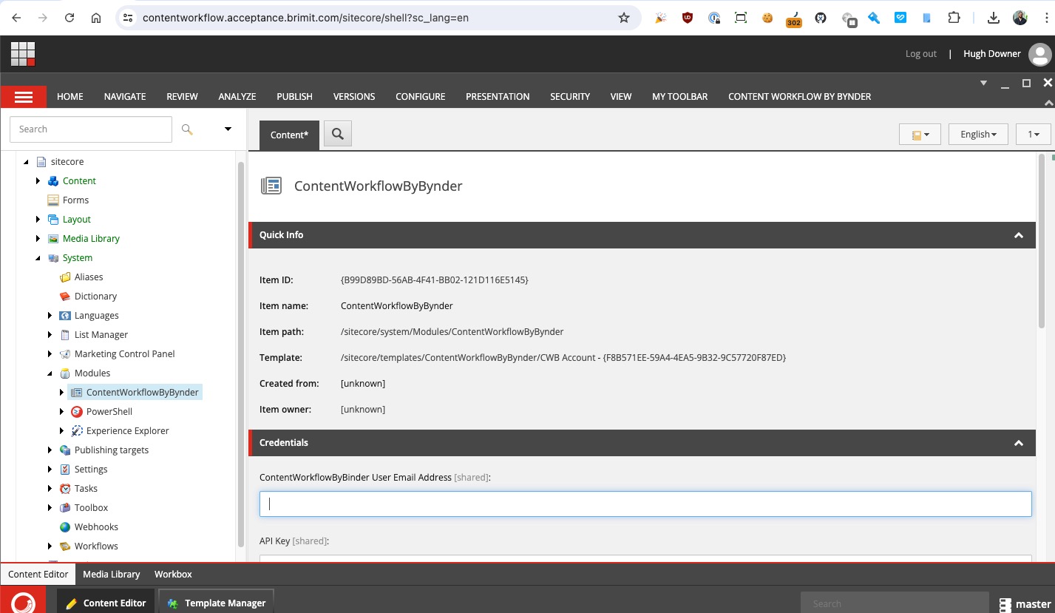Click the Workflows node icon
Viewport: 1055px width, 613px height.
click(x=65, y=546)
